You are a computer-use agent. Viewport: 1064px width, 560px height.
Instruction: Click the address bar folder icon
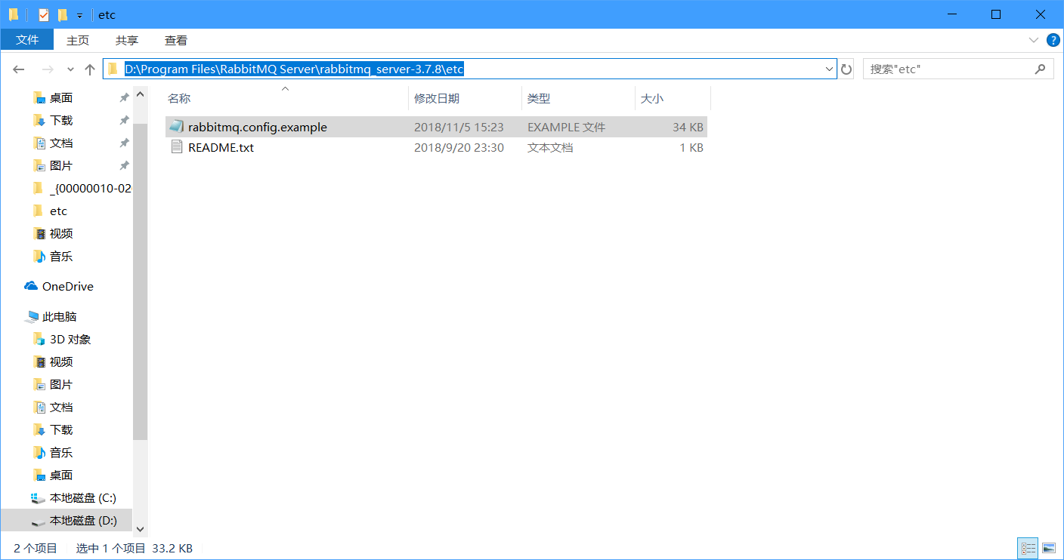[113, 69]
